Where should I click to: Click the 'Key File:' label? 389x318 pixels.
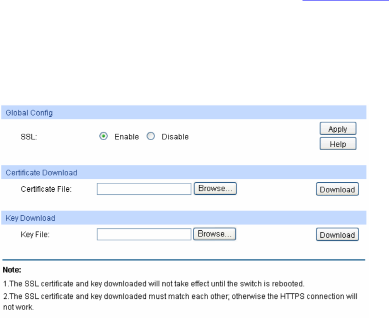pos(35,234)
